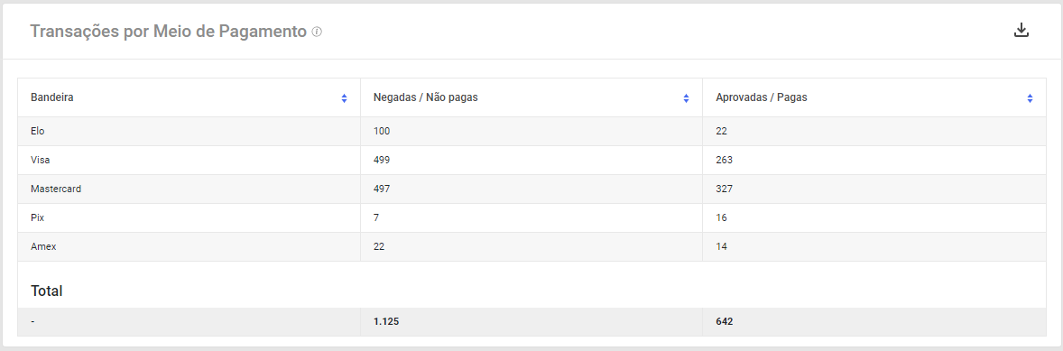Click the Negadas / Não pagas header
The width and height of the screenshot is (1063, 351).
click(x=531, y=97)
